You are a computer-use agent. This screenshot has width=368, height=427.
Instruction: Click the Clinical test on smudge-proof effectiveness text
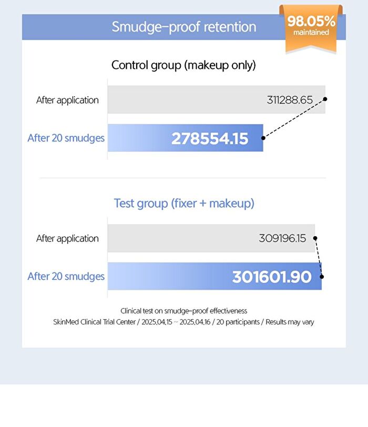pyautogui.click(x=183, y=311)
